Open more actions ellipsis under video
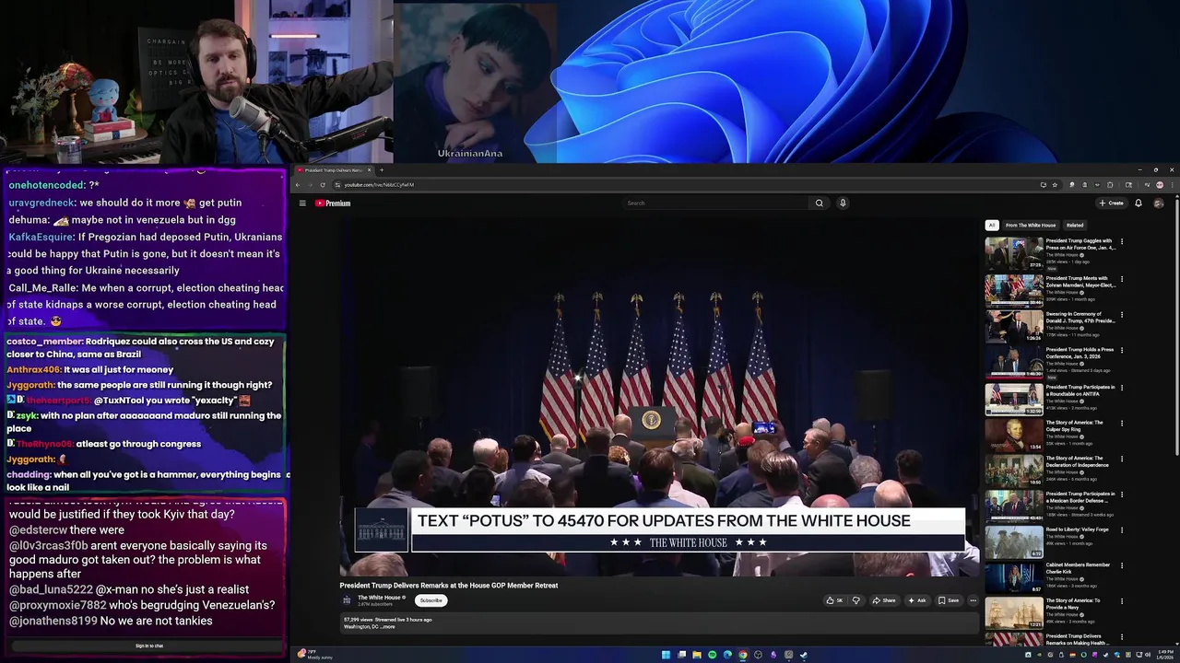 pyautogui.click(x=973, y=600)
